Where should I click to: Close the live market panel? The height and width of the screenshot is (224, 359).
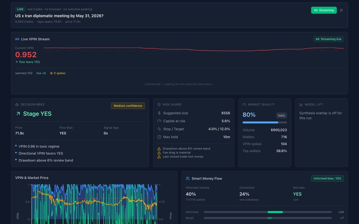(341, 10)
